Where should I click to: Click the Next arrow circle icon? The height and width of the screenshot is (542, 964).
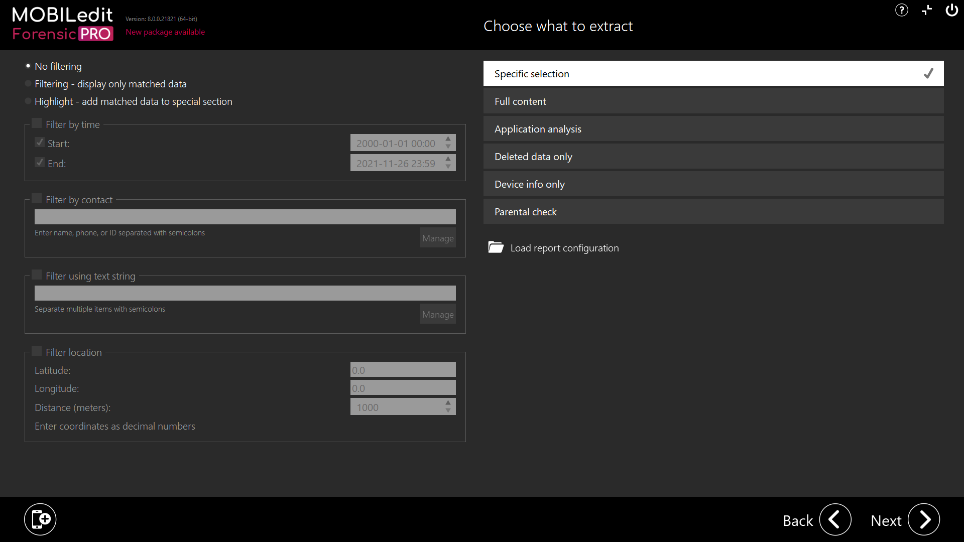click(x=924, y=520)
